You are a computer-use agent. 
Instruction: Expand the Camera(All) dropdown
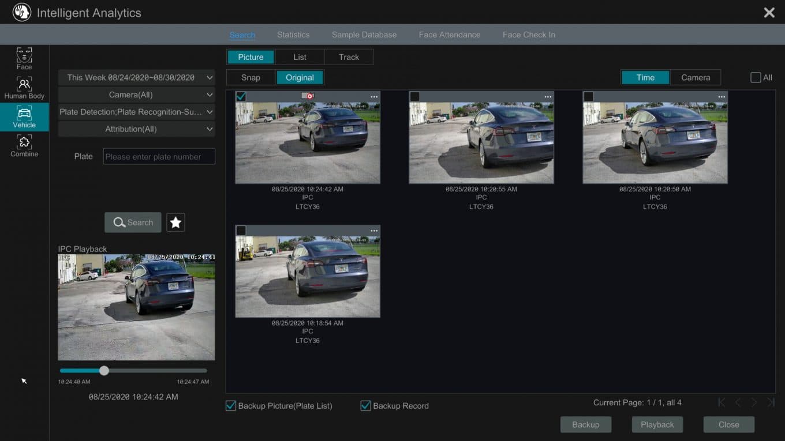136,94
